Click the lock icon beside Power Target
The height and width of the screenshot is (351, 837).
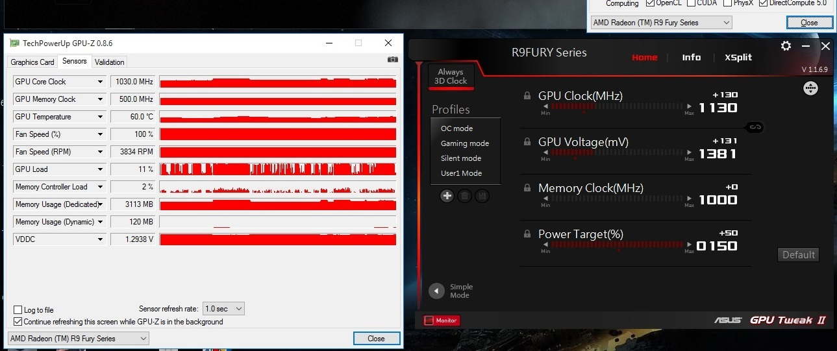tap(527, 234)
